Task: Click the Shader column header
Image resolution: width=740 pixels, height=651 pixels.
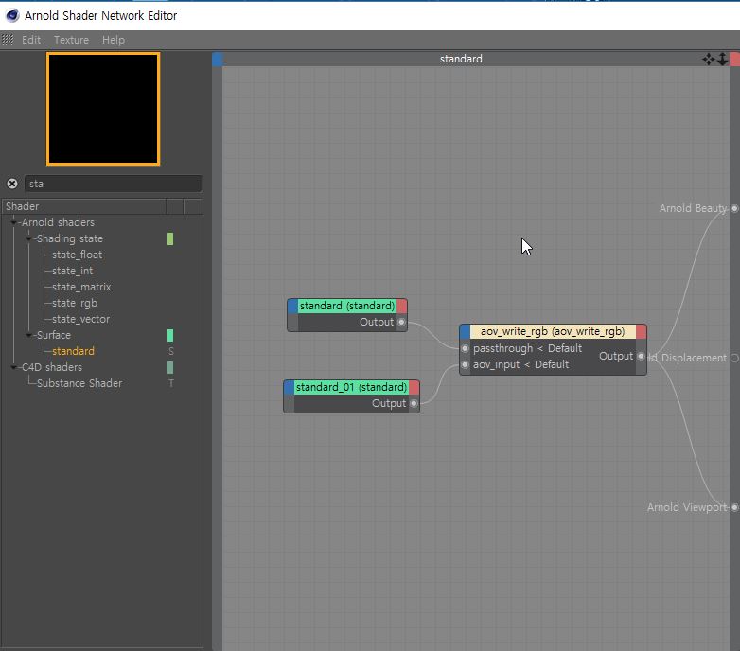Action: (84, 206)
